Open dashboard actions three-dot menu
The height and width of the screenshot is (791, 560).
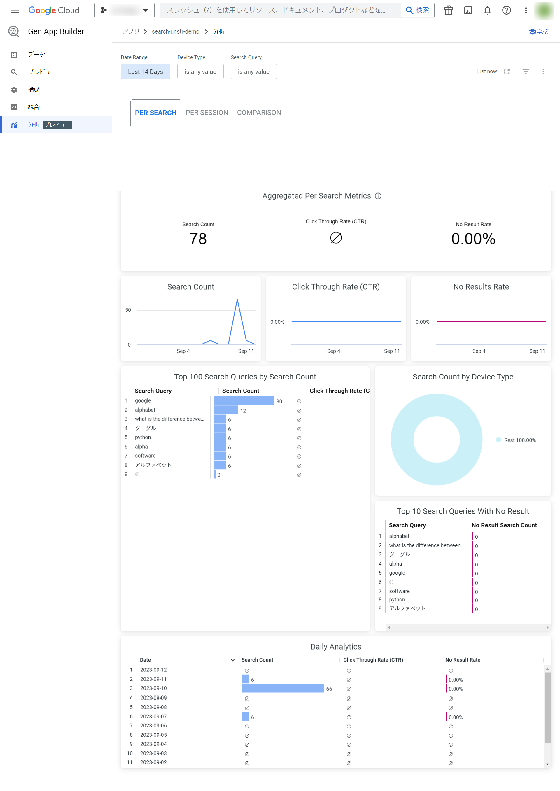click(543, 71)
